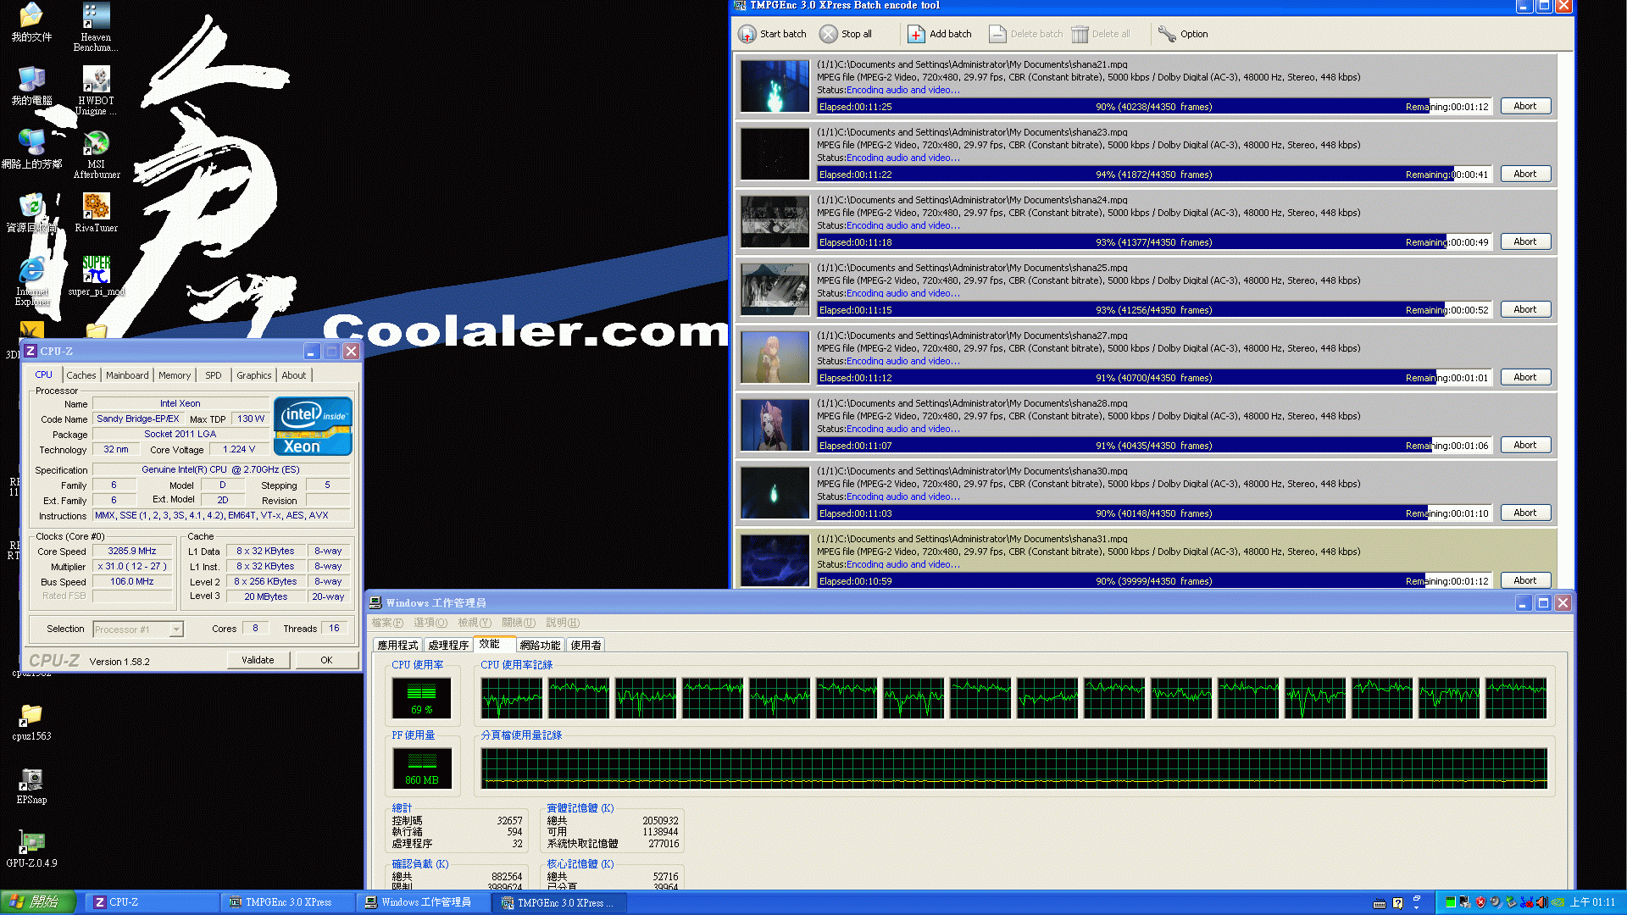Click the 開始 Start button
1627x915 pixels.
38,902
